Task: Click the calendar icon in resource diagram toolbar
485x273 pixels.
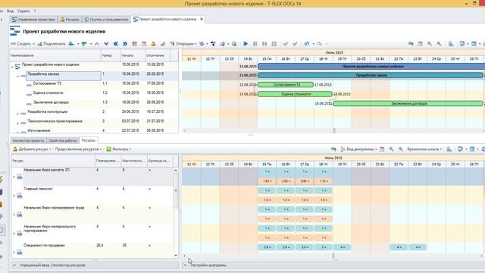Action: pyautogui.click(x=382, y=149)
